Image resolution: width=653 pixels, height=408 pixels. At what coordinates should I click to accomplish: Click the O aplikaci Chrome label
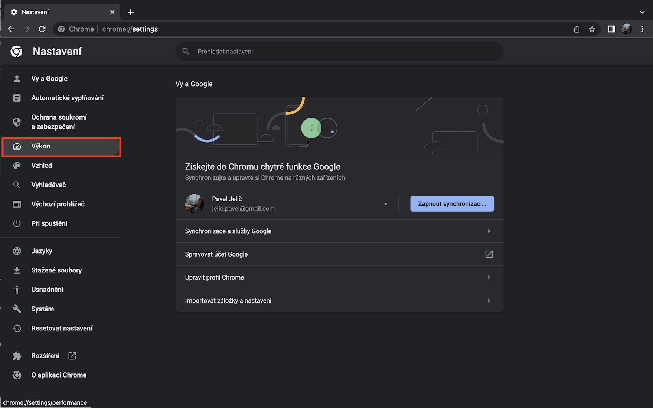pos(59,375)
